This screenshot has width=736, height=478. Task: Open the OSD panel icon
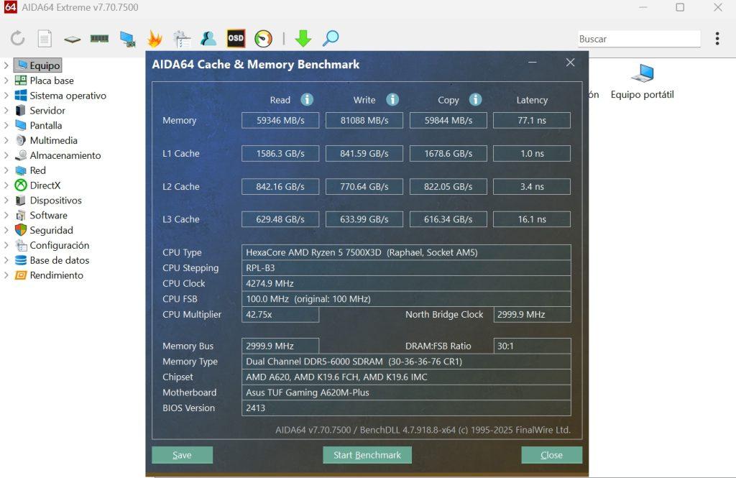coord(236,39)
